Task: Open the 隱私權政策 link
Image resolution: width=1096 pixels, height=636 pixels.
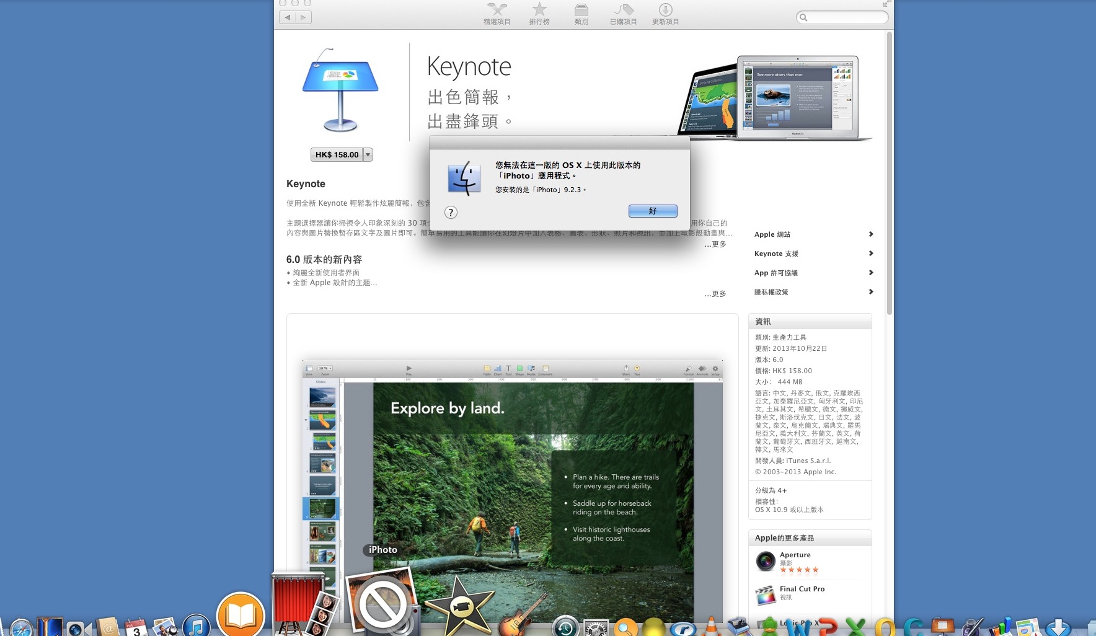Action: [771, 292]
